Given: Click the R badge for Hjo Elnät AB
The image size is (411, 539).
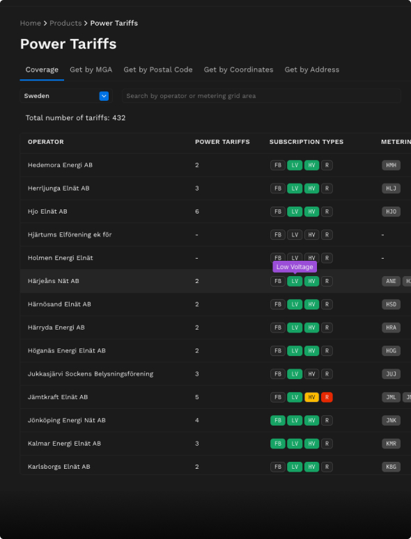Looking at the screenshot, I should pyautogui.click(x=327, y=211).
